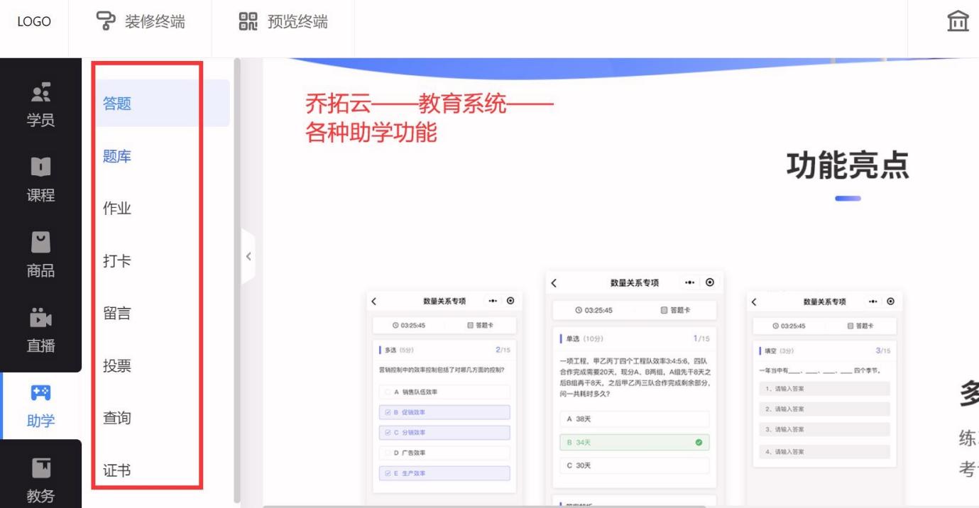Click the 商品 shopping bag icon
979x508 pixels.
pyautogui.click(x=40, y=243)
